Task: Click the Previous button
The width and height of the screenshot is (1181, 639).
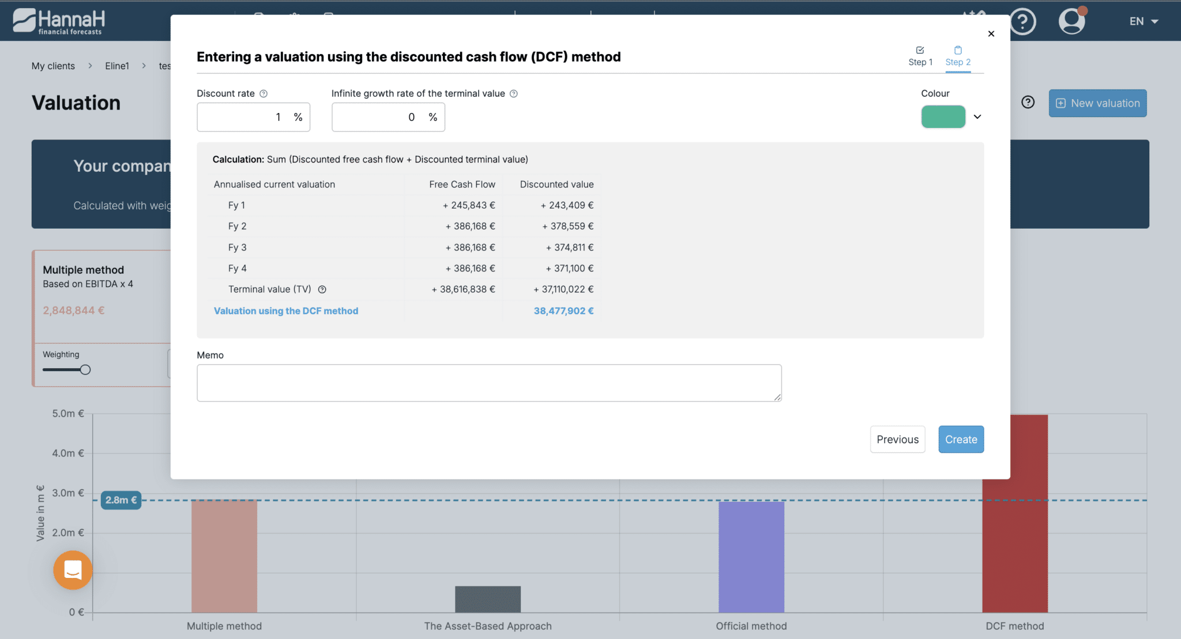Action: click(x=897, y=440)
